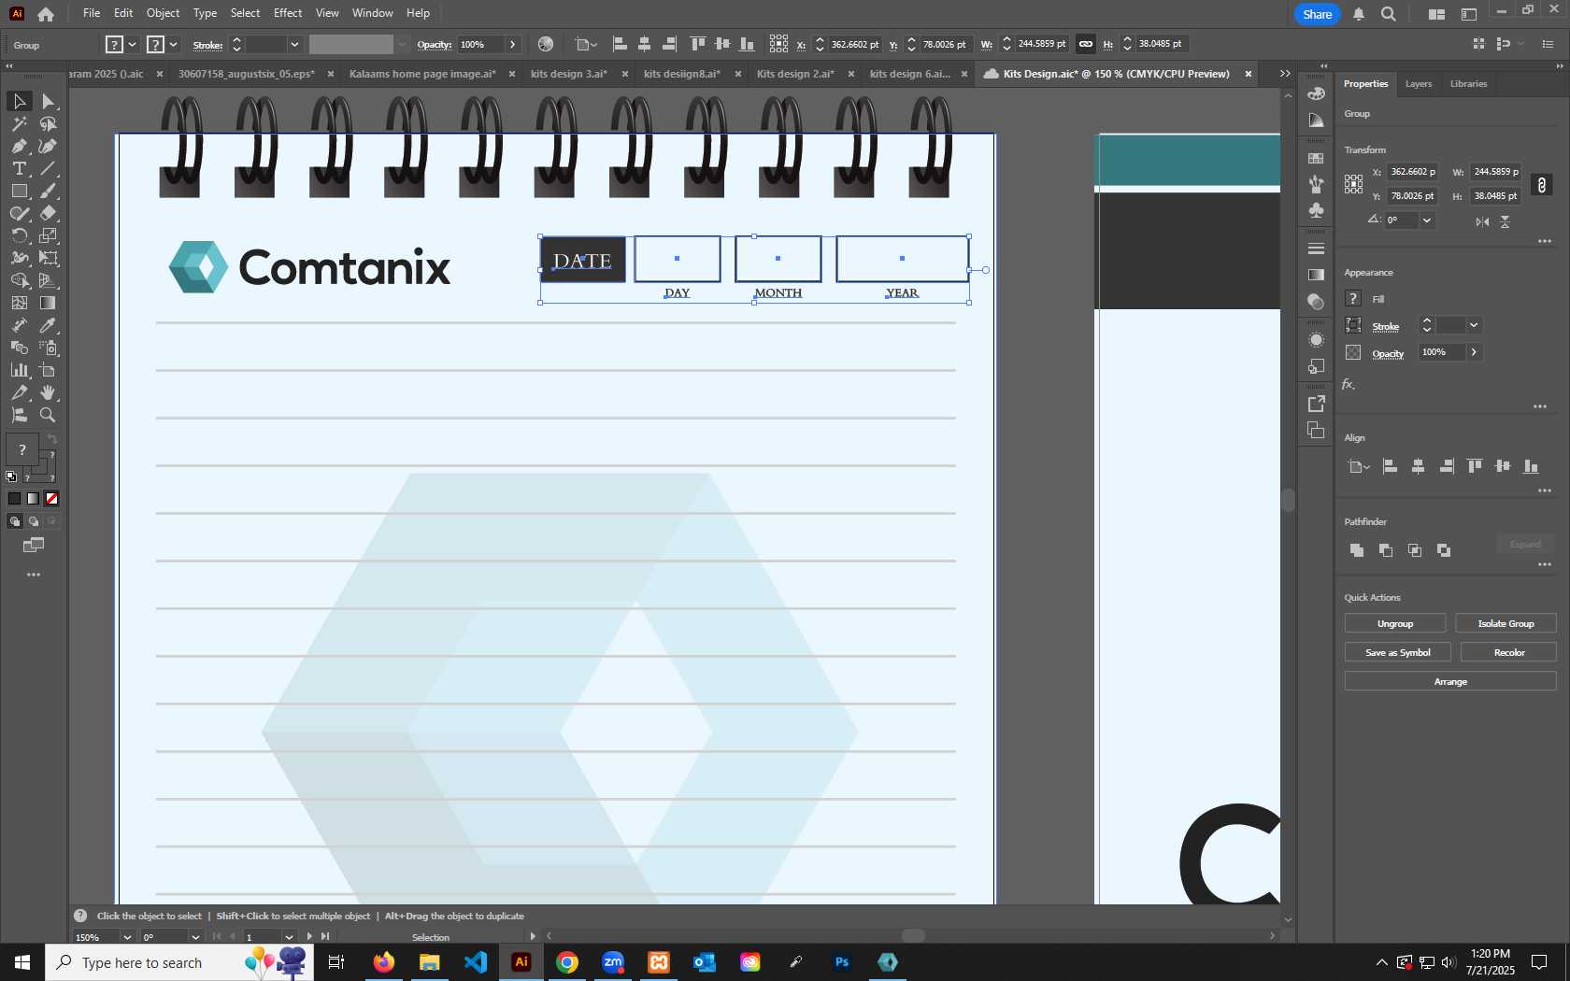
Task: Select the Pen tool
Action: click(19, 146)
